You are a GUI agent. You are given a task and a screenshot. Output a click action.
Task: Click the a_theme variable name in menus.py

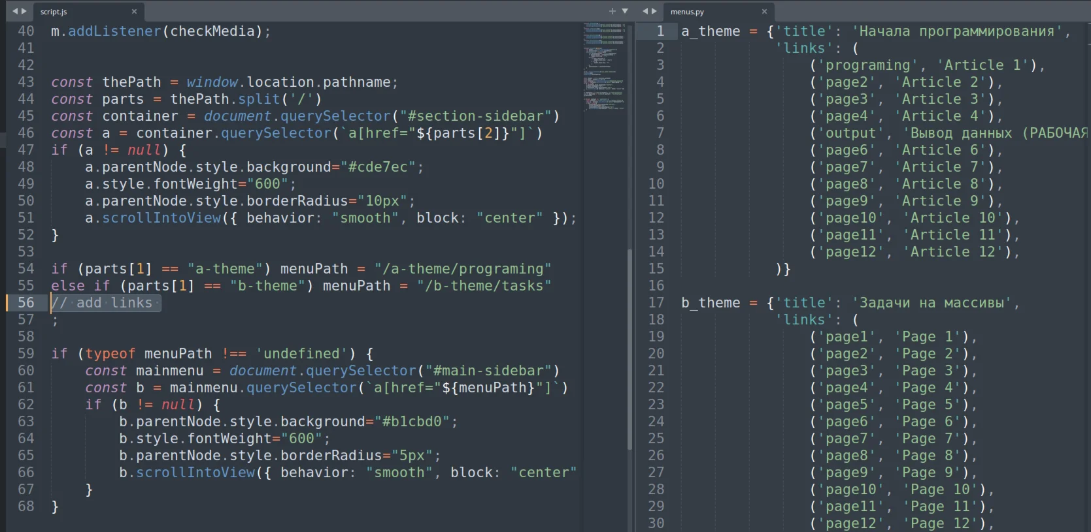(x=711, y=31)
